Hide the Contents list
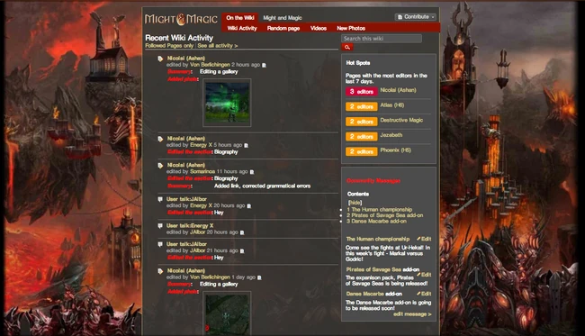 355,203
